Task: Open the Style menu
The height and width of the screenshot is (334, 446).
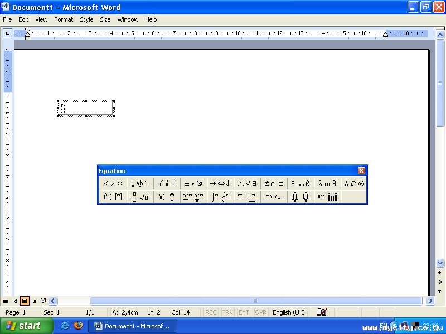Action: (86, 19)
